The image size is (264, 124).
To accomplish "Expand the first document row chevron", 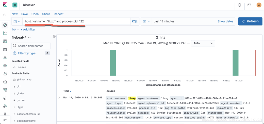I will coord(59,98).
